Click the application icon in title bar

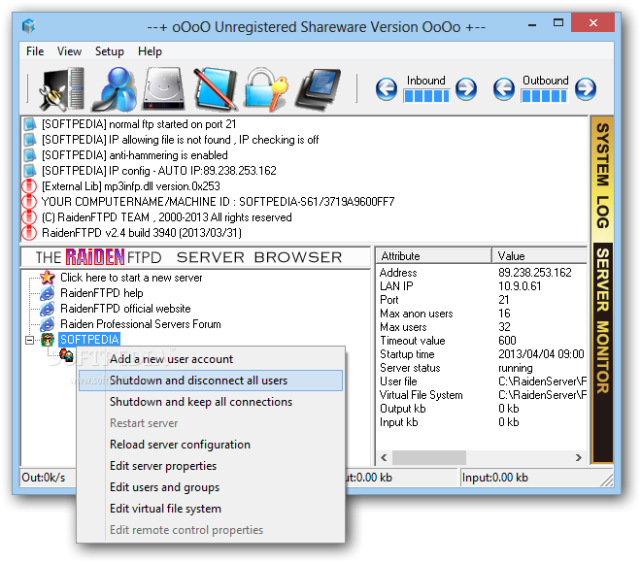[29, 26]
